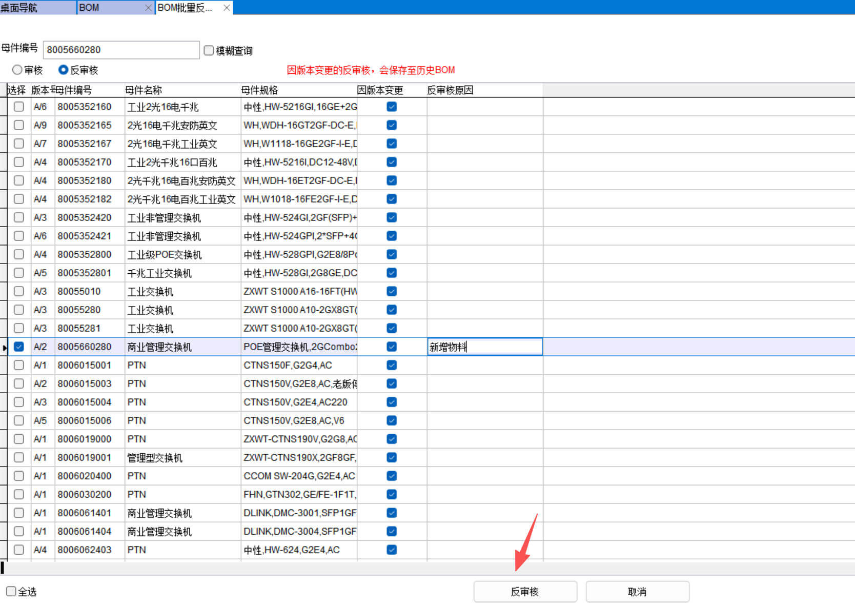Toggle 因版本变更 checkbox for row 8005352165
This screenshot has width=855, height=606.
coord(392,125)
